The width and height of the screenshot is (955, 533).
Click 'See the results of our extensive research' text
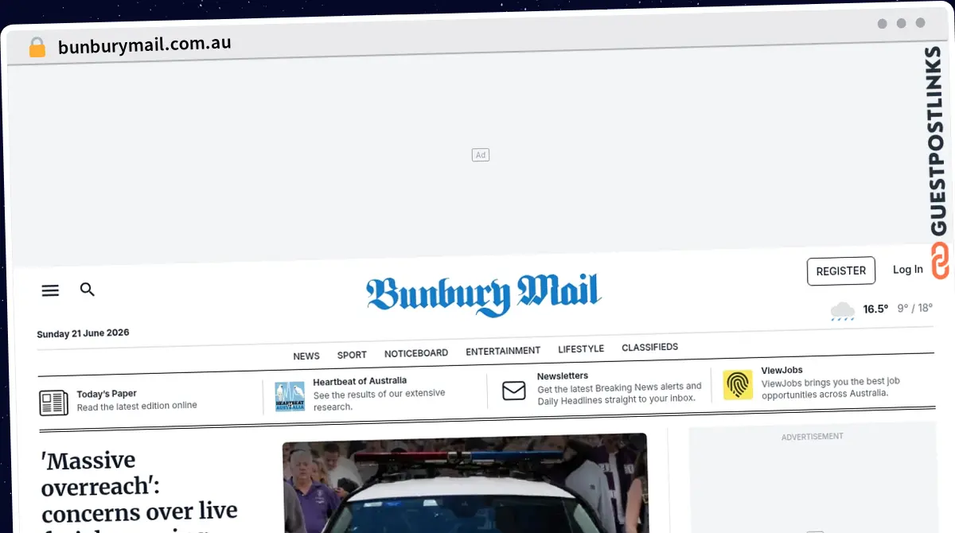[x=379, y=400]
